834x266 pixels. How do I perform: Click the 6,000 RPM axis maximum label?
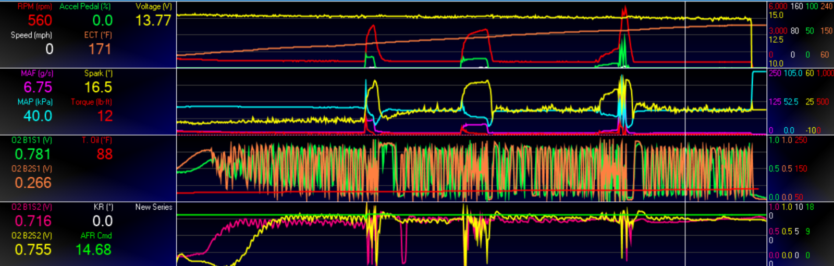click(778, 6)
